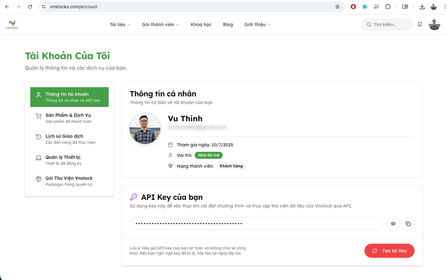Copy the API key using the copy icon
This screenshot has width=447, height=280.
[408, 224]
